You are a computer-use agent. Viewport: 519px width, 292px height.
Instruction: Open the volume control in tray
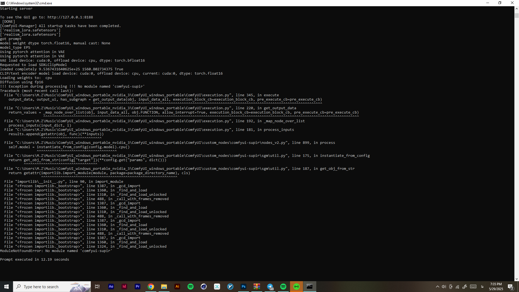[x=444, y=287]
